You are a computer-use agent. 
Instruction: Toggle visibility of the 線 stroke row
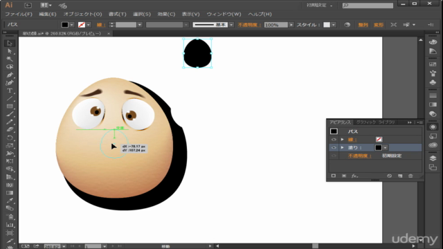click(334, 140)
